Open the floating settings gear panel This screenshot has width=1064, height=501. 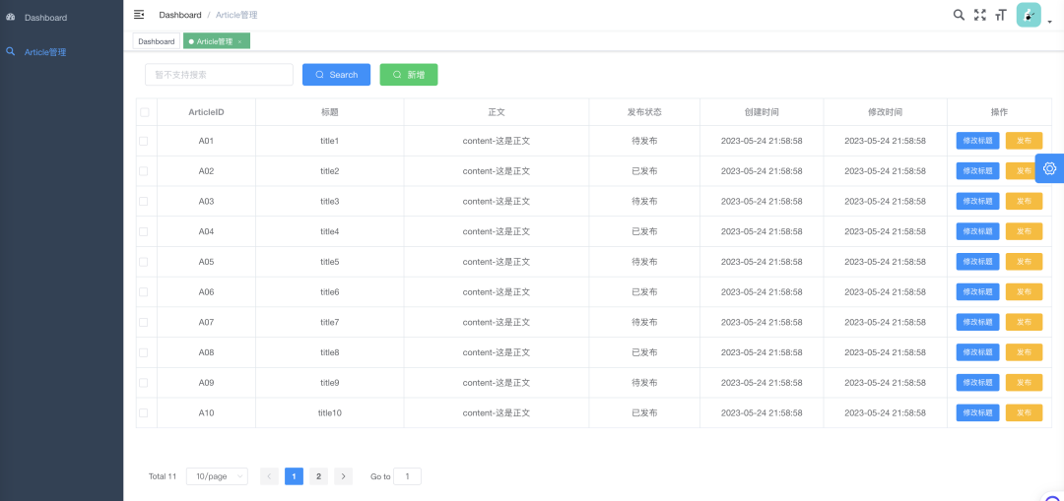tap(1049, 168)
